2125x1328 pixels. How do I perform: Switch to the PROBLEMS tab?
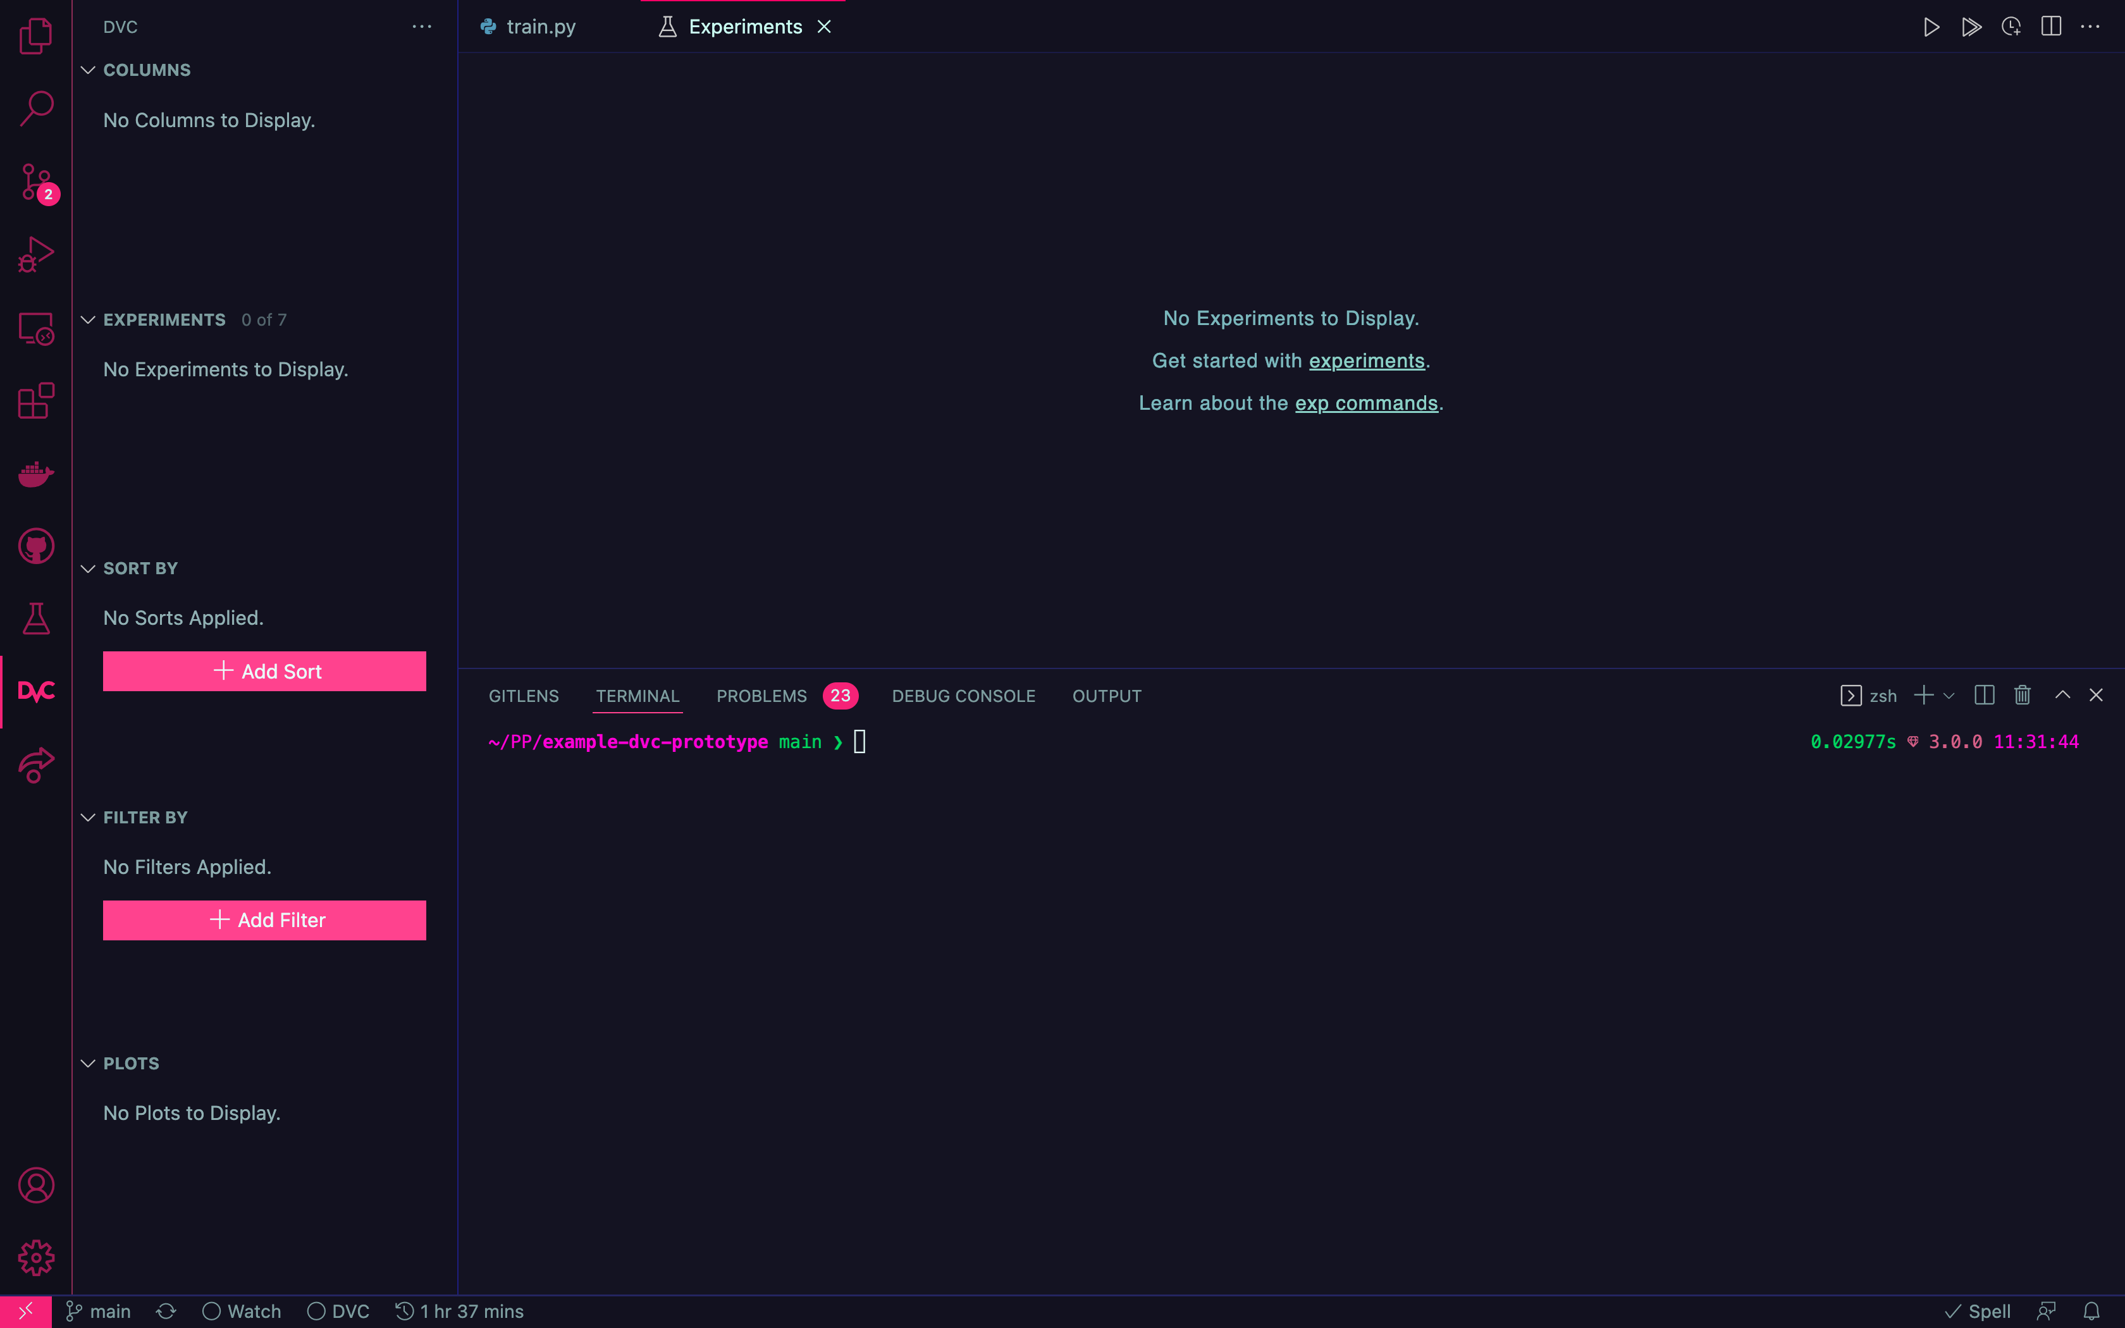tap(761, 696)
